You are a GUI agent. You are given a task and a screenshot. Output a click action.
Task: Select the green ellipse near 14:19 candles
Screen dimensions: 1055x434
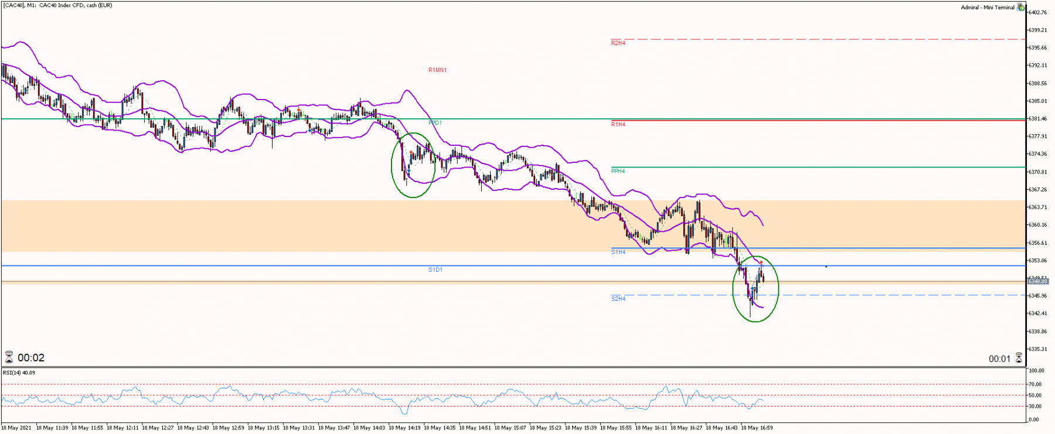pos(413,165)
